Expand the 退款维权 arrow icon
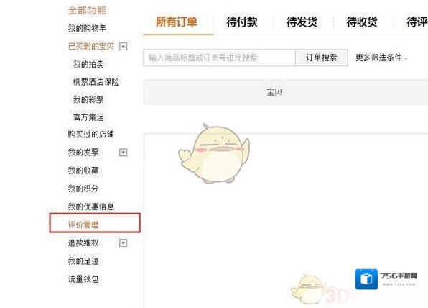The height and width of the screenshot is (308, 428). tap(123, 243)
